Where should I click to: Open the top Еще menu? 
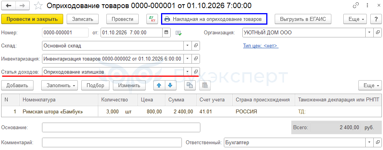tap(355, 19)
